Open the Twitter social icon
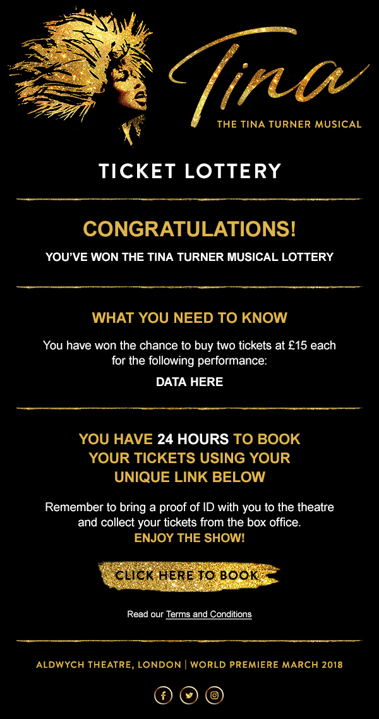 pos(189,696)
